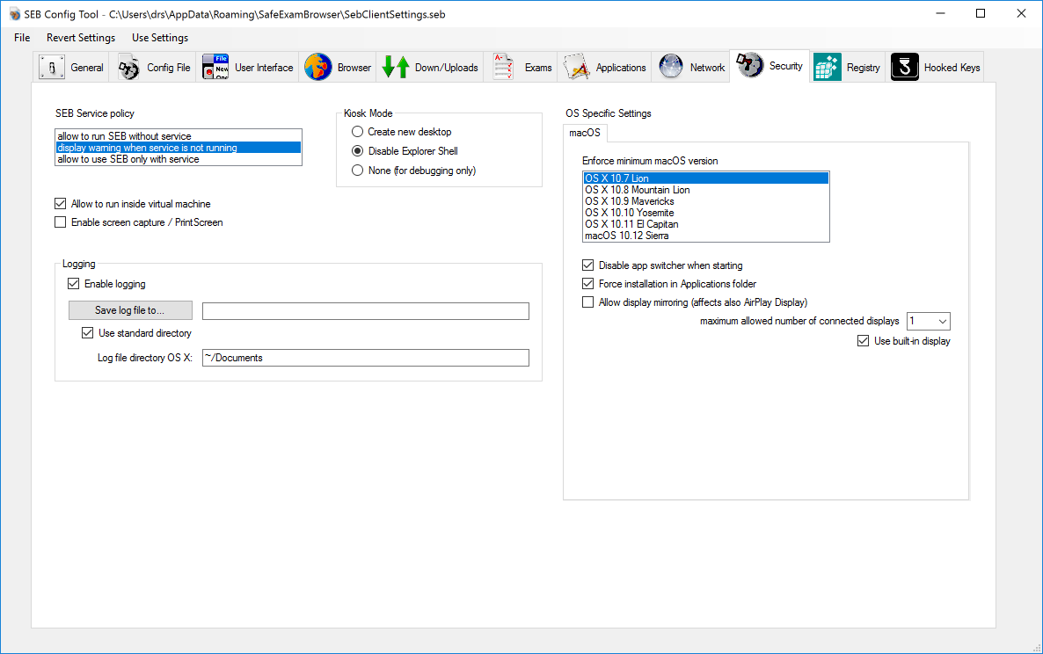Enable screen capture / PrintScreen checkbox
The width and height of the screenshot is (1043, 654).
(x=61, y=222)
